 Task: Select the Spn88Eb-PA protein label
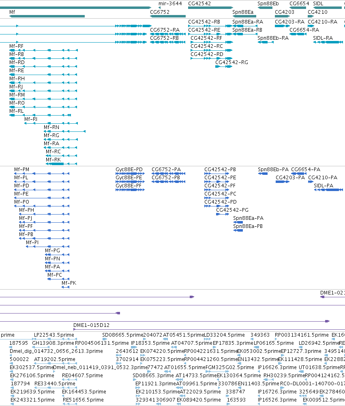[x=273, y=170]
